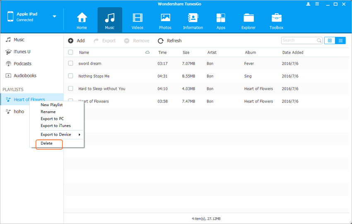Expand the Apple iPad device dropdown
The height and width of the screenshot is (224, 352).
[54, 17]
